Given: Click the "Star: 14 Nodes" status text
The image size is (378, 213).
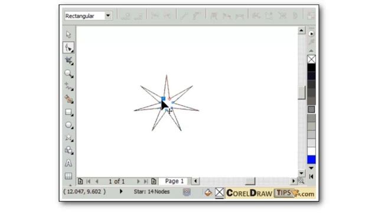Looking at the screenshot, I should [x=152, y=192].
